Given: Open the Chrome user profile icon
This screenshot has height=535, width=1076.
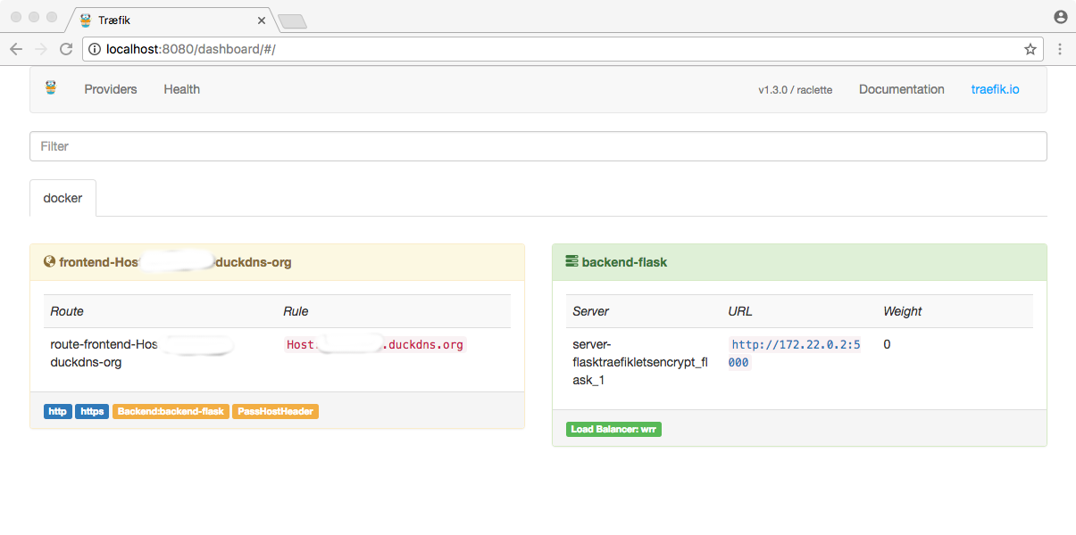Looking at the screenshot, I should tap(1061, 17).
